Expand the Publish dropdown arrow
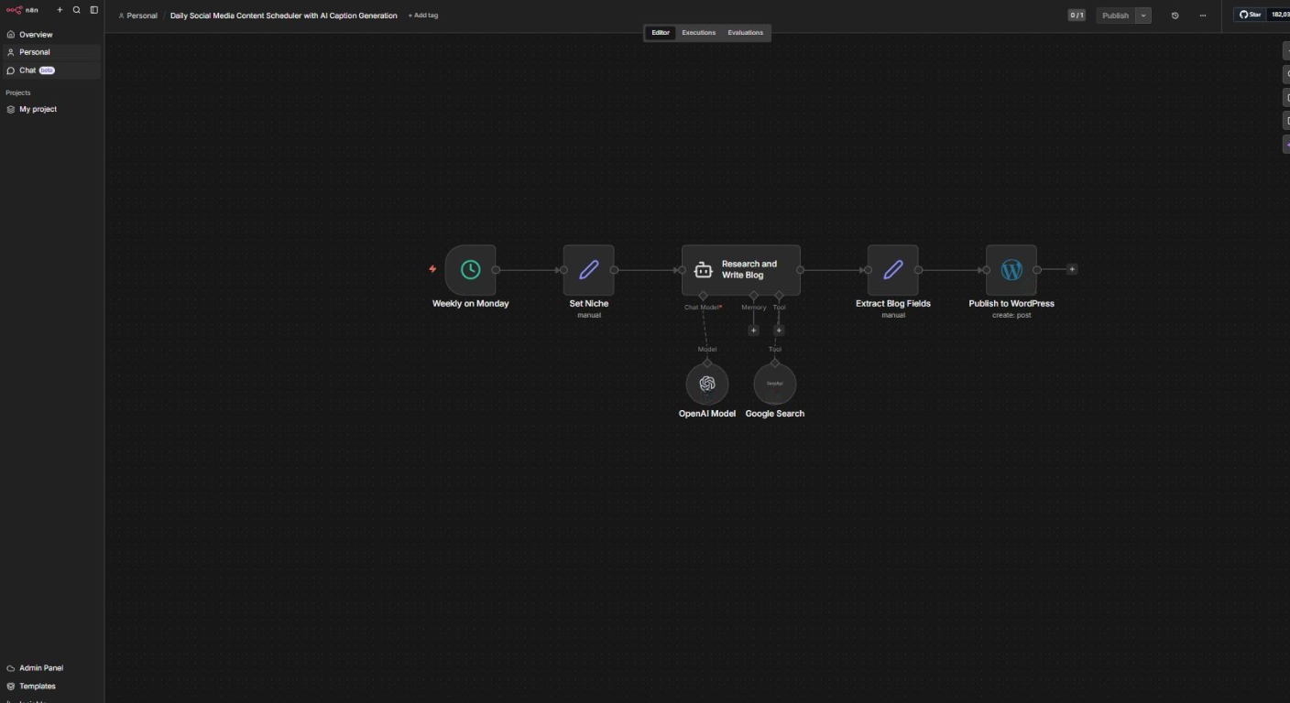 [x=1143, y=16]
